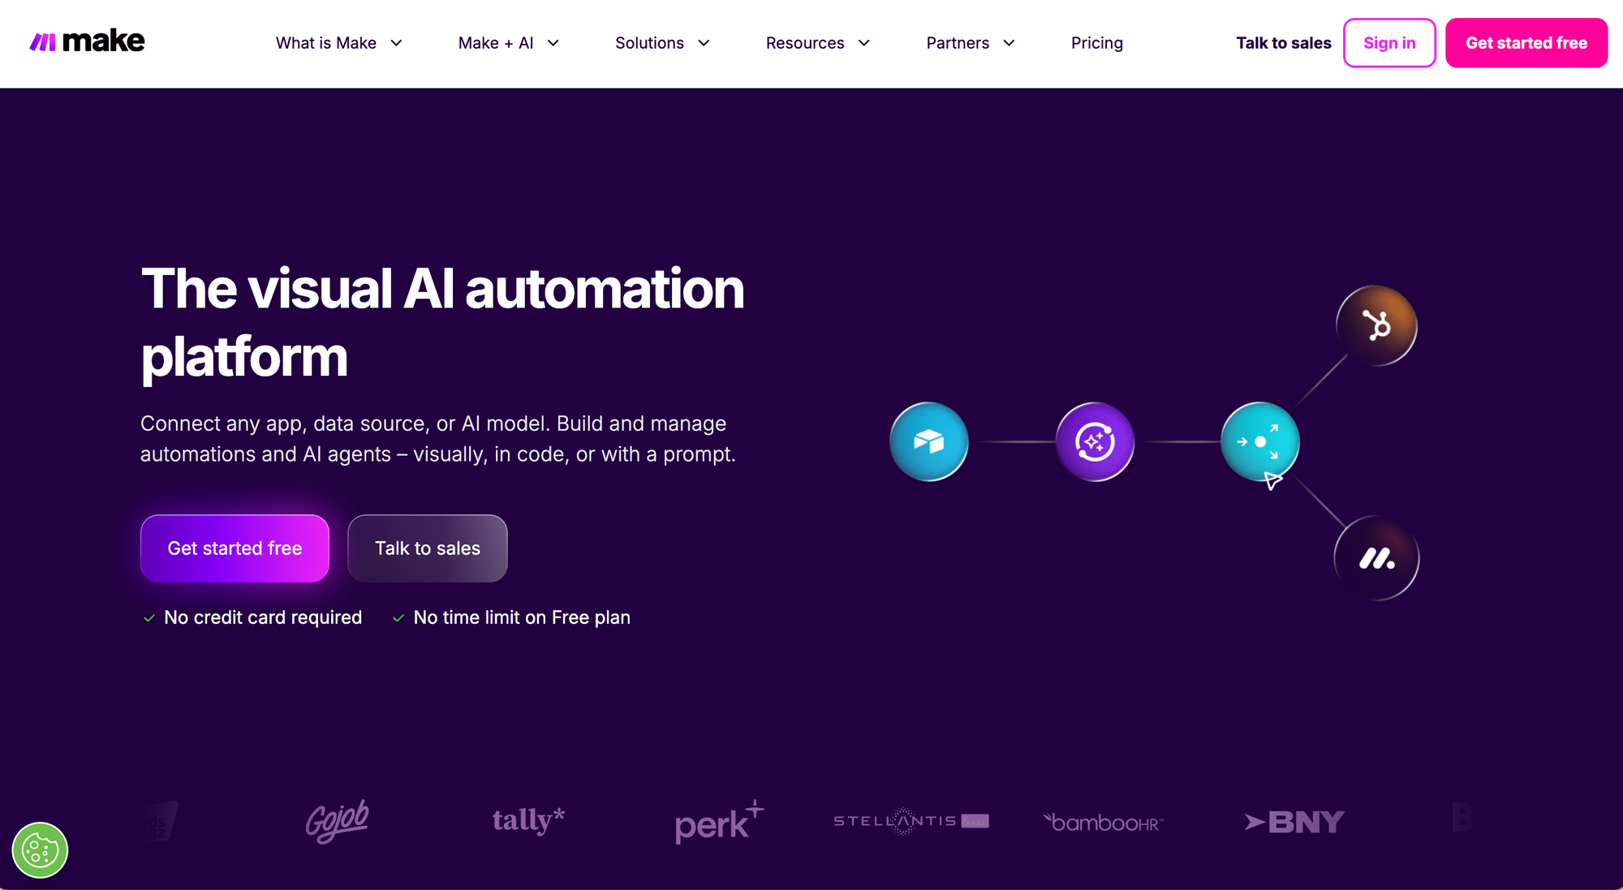Screen dimensions: 1623x890
Task: Click the paragraph starting 'Connect any app, data source'
Action: [438, 439]
